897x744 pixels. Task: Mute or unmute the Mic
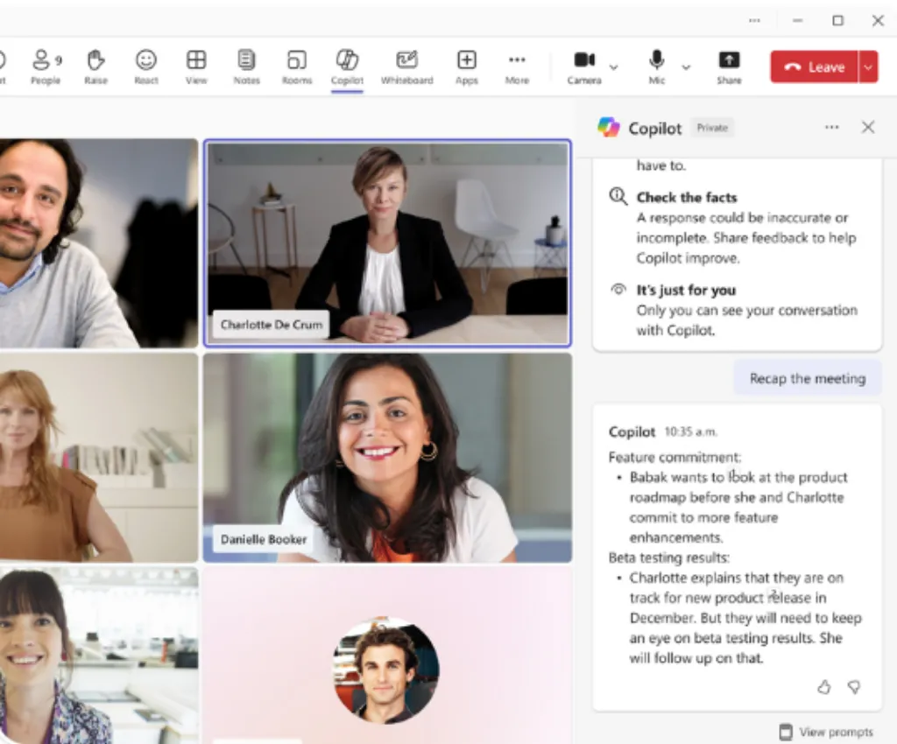tap(657, 67)
